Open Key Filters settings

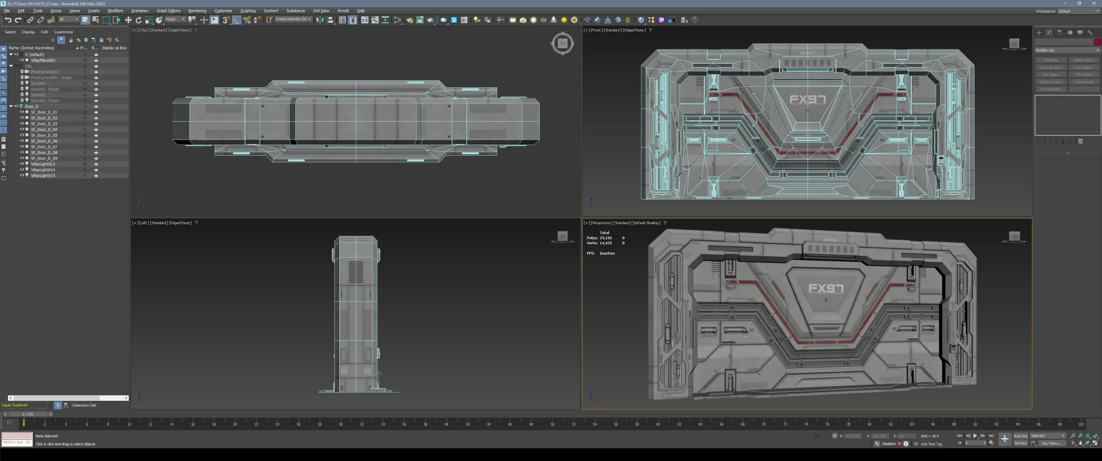pyautogui.click(x=1051, y=443)
